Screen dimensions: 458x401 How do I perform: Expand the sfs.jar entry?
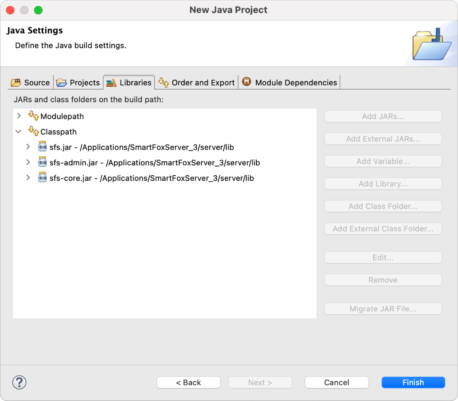point(28,147)
